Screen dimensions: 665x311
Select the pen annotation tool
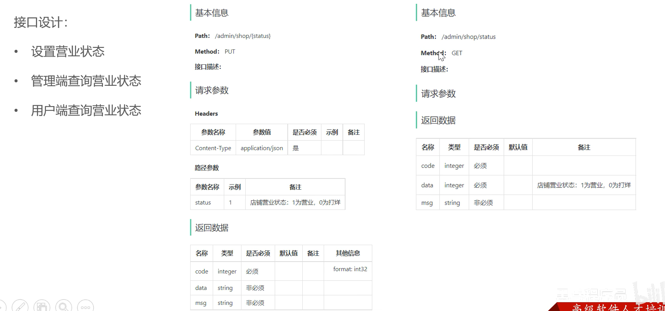(x=20, y=306)
